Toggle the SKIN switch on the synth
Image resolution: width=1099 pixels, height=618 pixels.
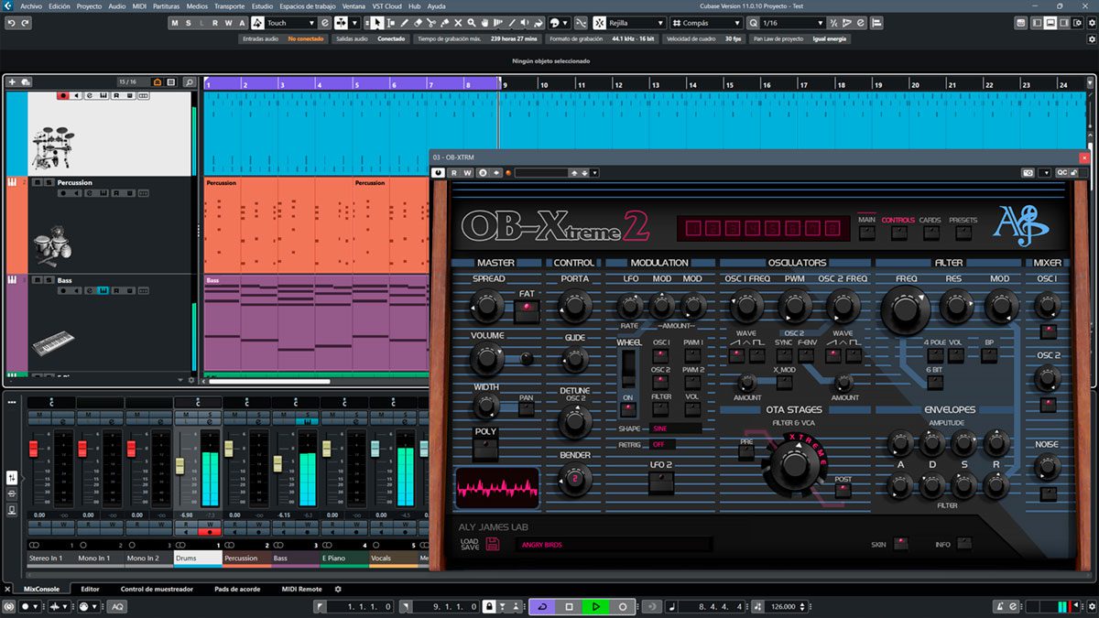tap(901, 544)
